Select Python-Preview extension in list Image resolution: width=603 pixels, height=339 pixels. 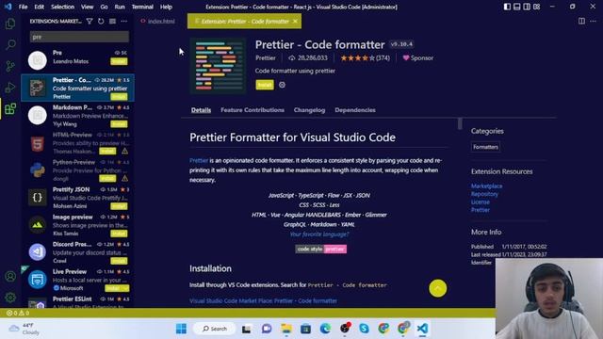pyautogui.click(x=77, y=169)
